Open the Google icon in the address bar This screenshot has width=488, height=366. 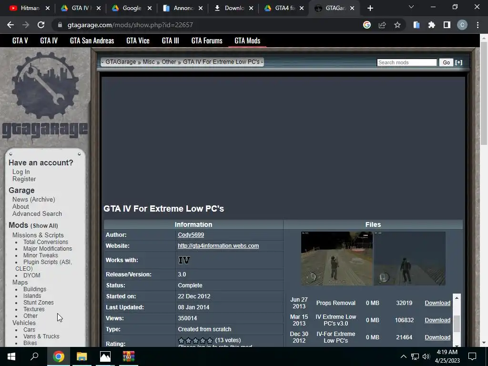(x=367, y=25)
